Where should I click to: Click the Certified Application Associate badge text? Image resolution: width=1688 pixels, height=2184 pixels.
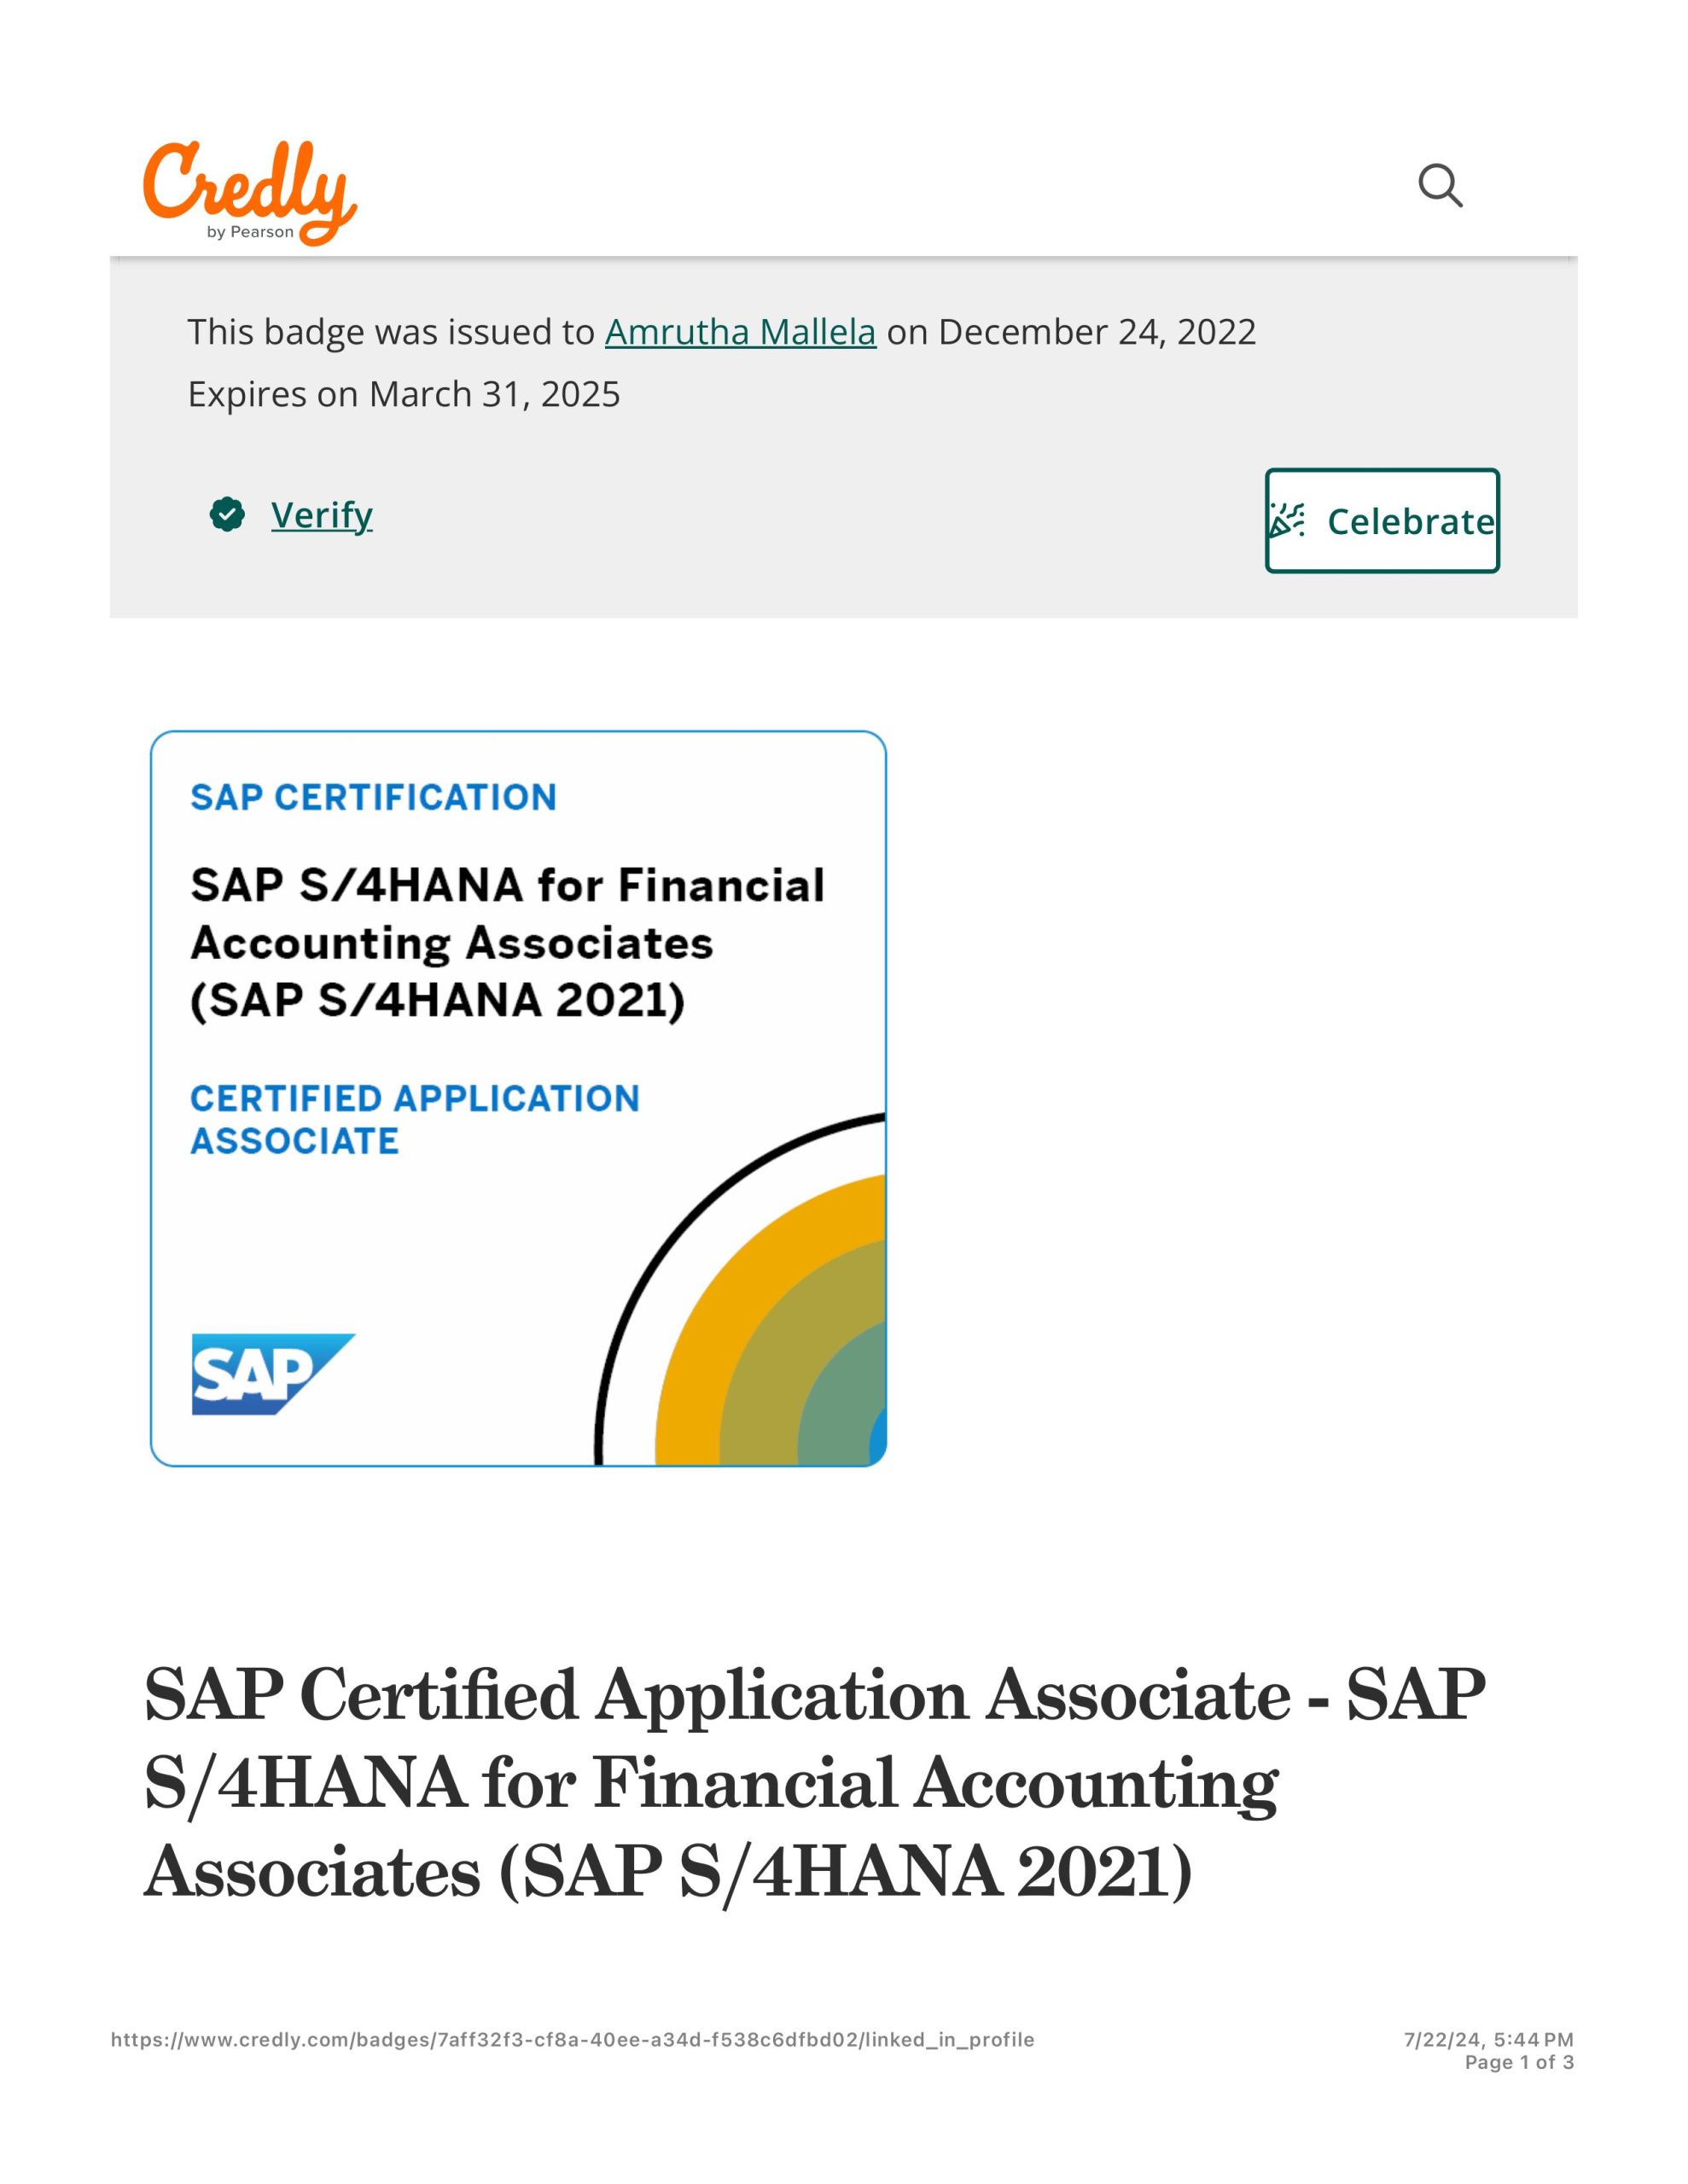click(414, 1119)
